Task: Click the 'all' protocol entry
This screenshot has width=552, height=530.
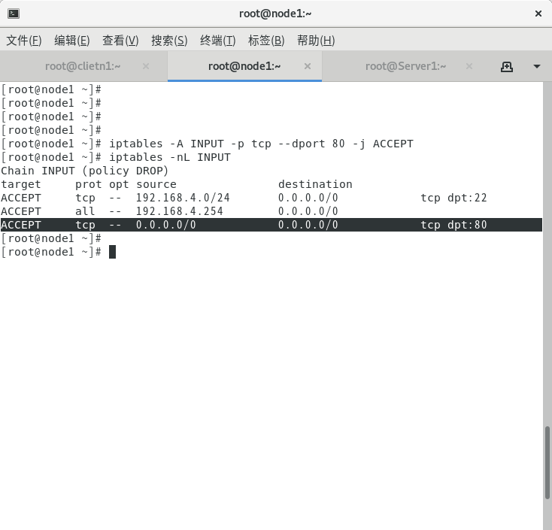Action: 85,211
